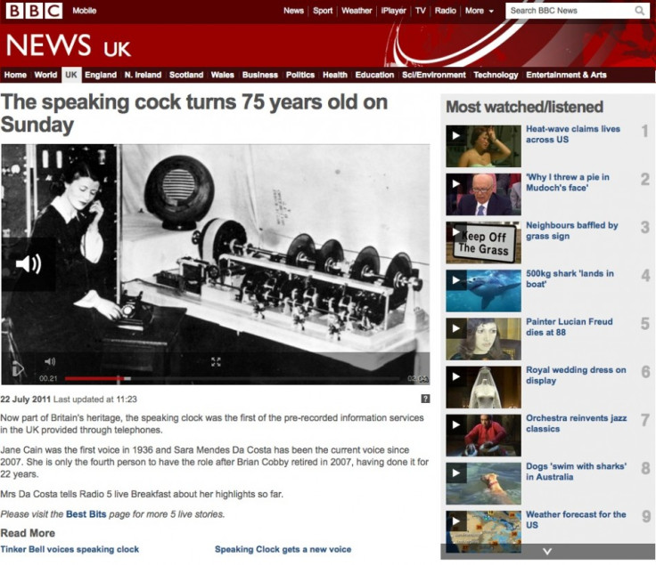Image resolution: width=656 pixels, height=565 pixels.
Task: Click Radio in the top bar
Action: tap(445, 11)
